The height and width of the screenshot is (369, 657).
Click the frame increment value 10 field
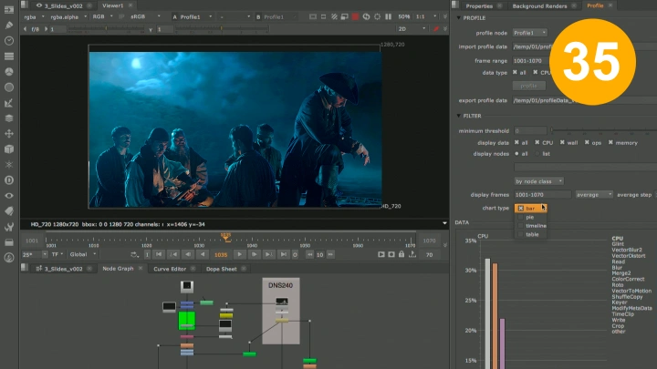click(319, 254)
